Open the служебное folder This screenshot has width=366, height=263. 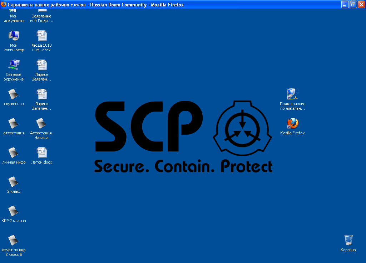14,97
